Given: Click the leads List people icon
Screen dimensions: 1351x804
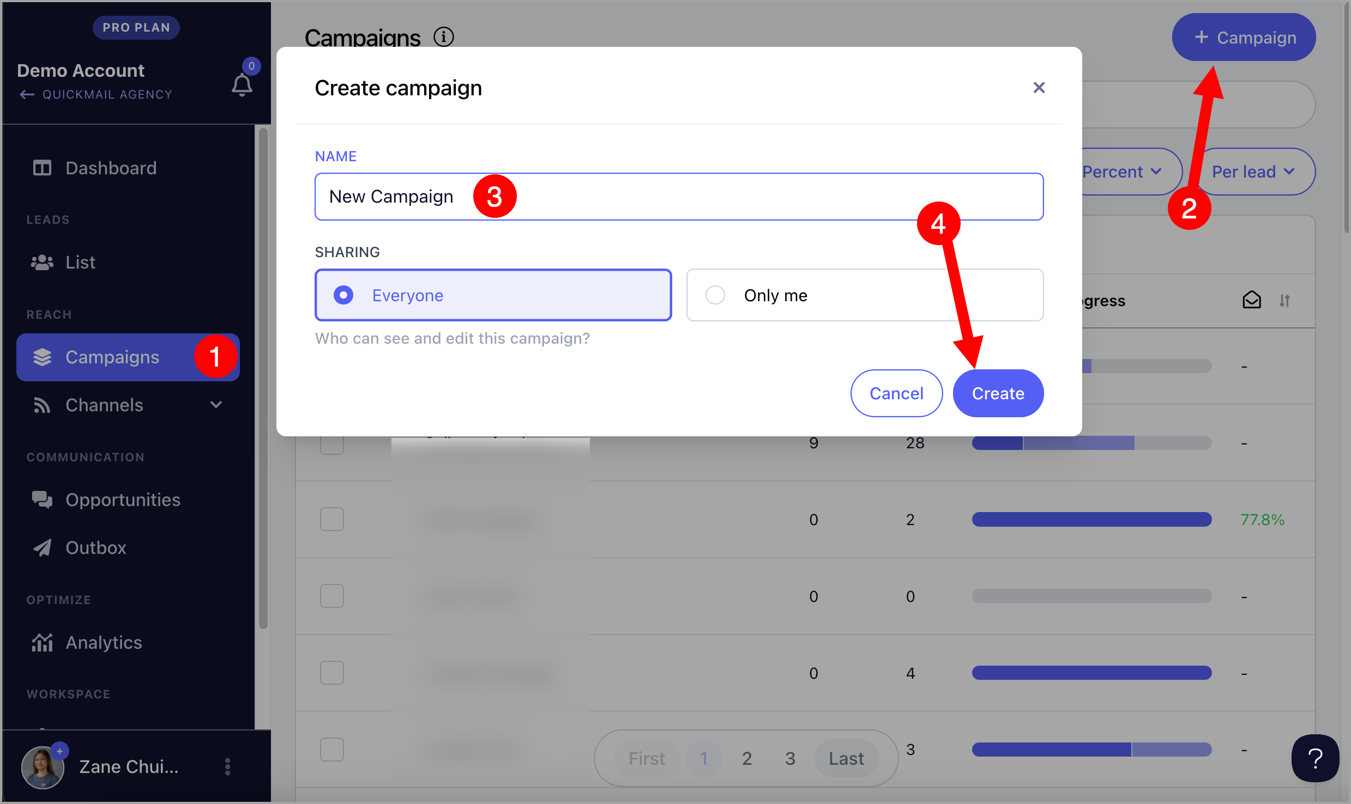Looking at the screenshot, I should pyautogui.click(x=42, y=263).
